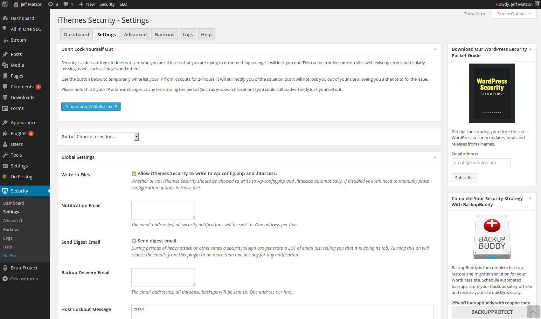Open the 'Choose a section...' dropdown
Image resolution: width=541 pixels, height=319 pixels.
pos(107,137)
